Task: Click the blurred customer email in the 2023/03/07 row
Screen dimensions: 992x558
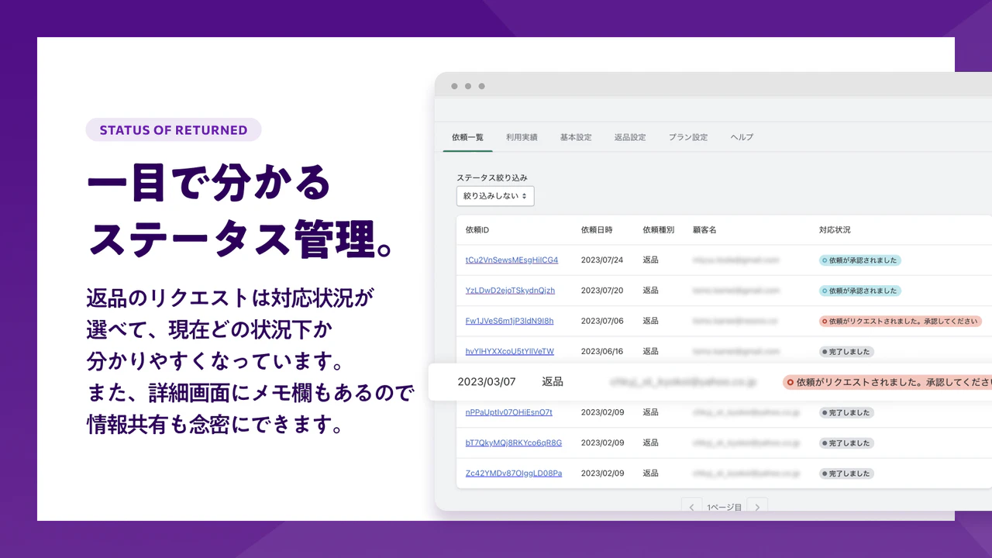Action: [x=682, y=382]
